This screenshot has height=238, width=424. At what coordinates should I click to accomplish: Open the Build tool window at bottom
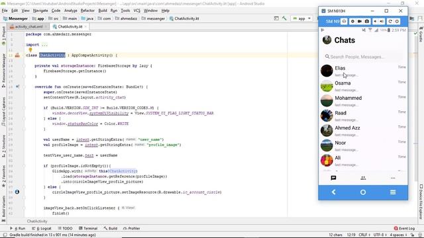tap(111, 228)
